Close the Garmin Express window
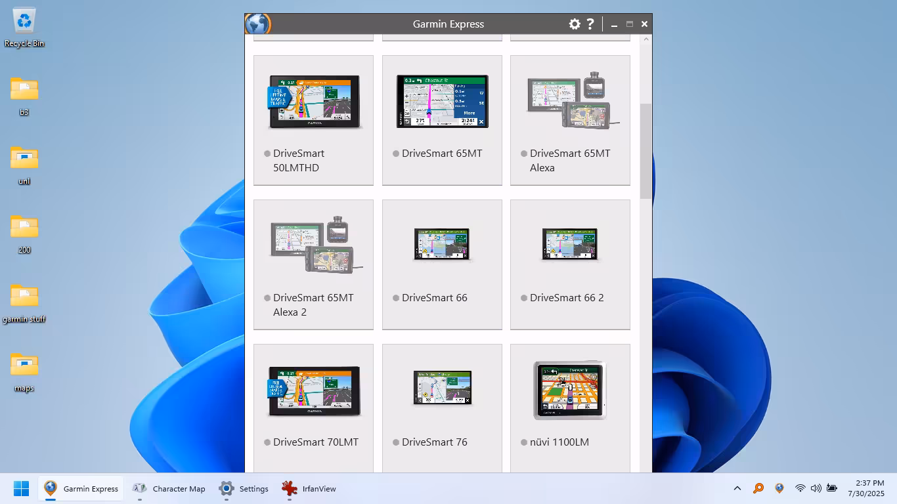Image resolution: width=897 pixels, height=504 pixels. (645, 24)
